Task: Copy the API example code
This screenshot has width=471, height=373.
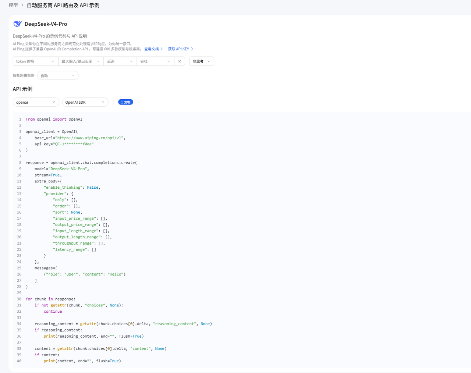Action: point(125,102)
